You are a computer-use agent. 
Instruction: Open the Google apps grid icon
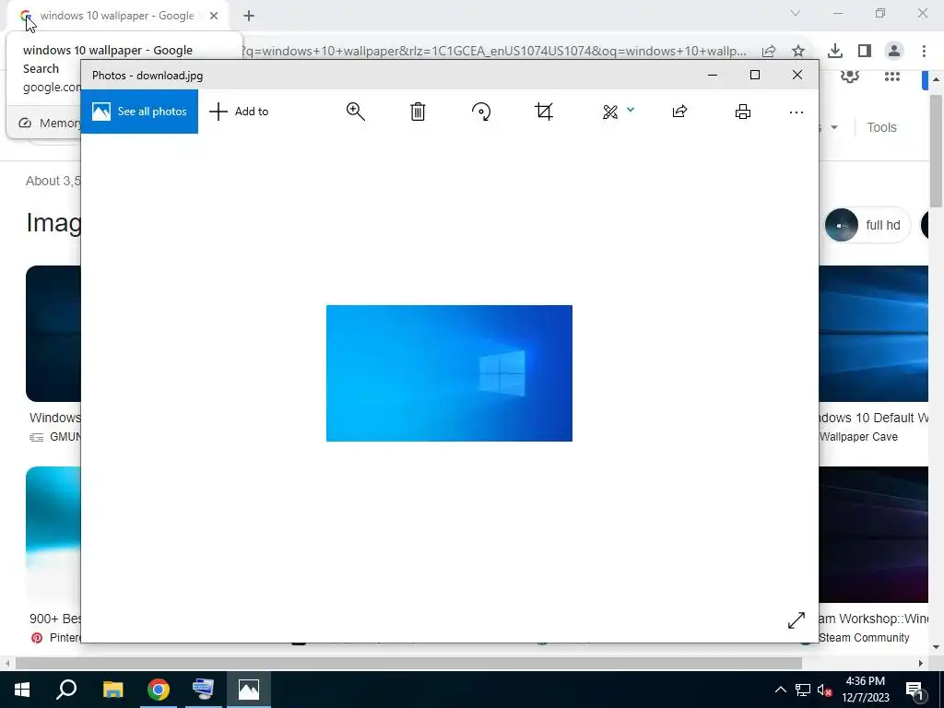(892, 77)
